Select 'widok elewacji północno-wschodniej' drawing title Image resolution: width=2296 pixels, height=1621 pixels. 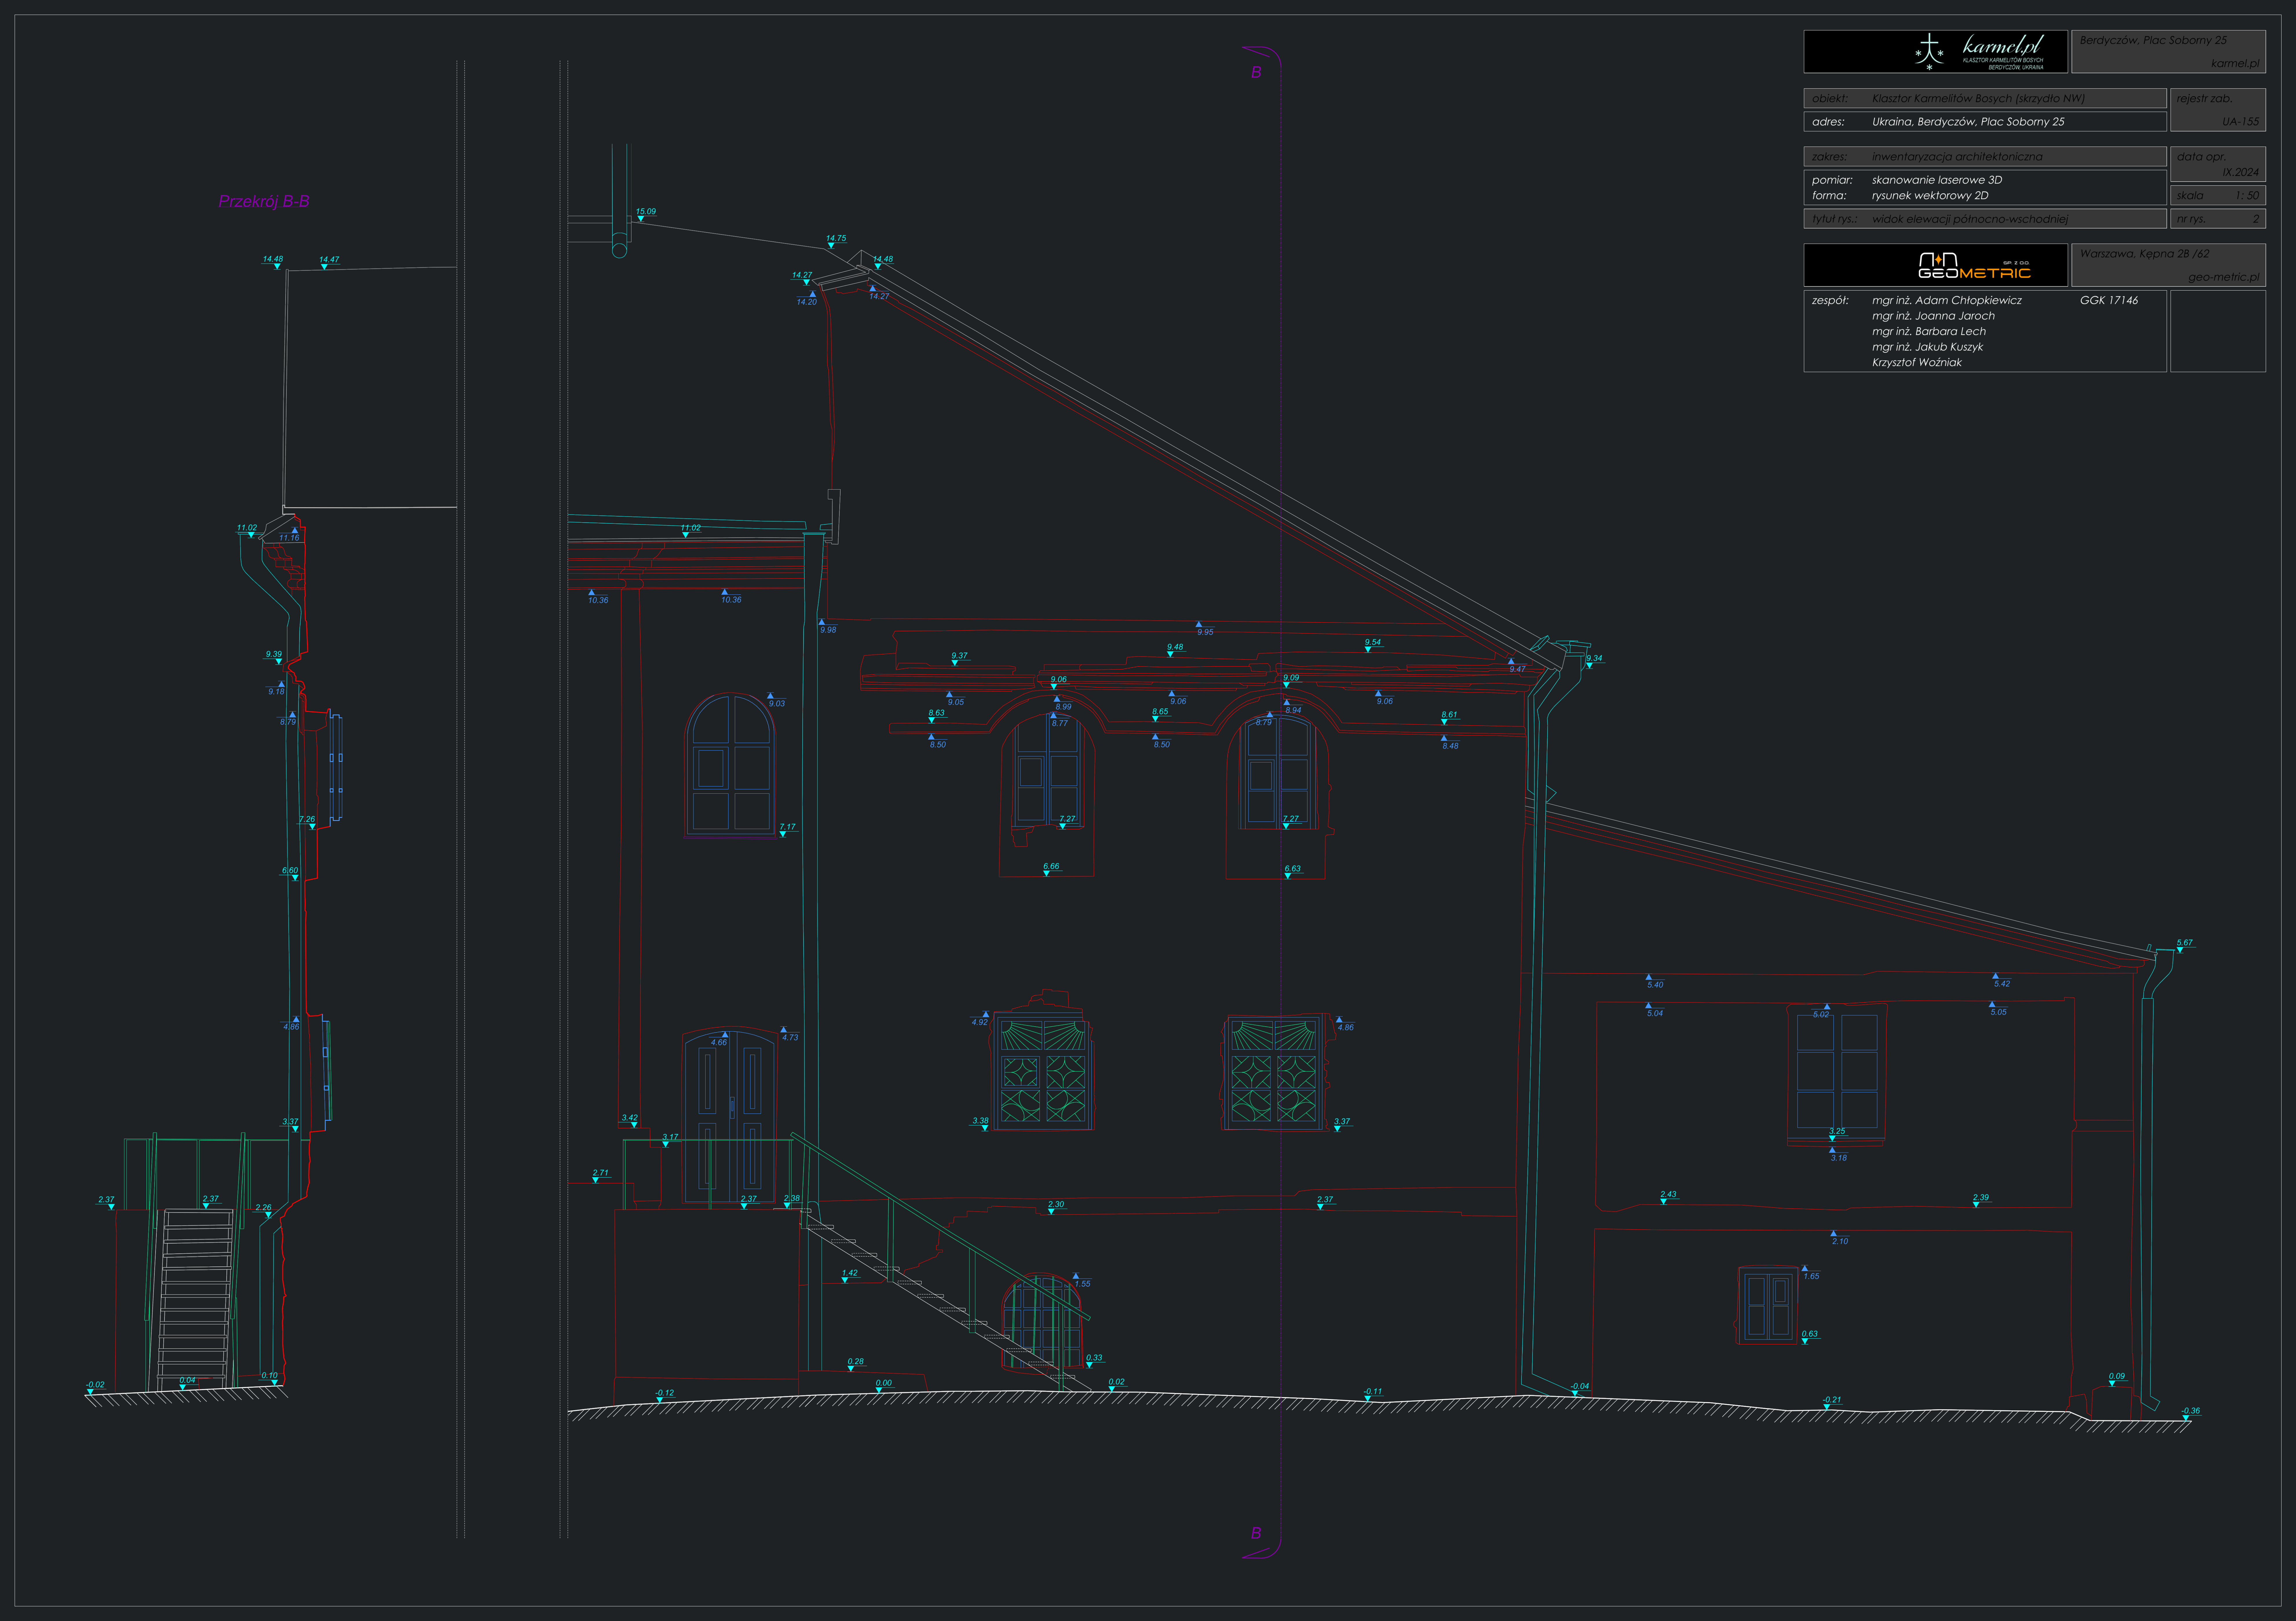pos(1970,219)
